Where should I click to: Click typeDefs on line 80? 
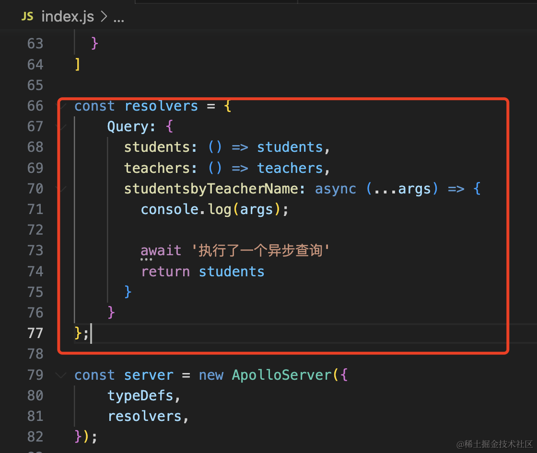(140, 396)
